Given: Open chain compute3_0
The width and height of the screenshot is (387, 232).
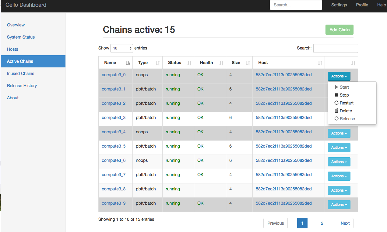Looking at the screenshot, I should coord(114,75).
